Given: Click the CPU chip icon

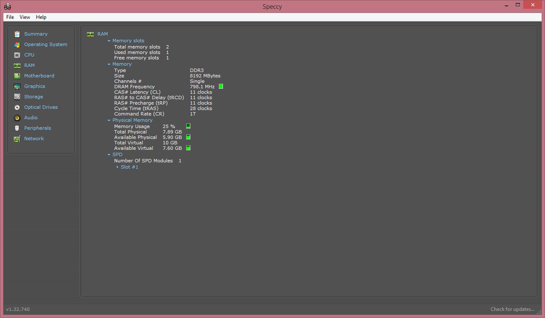Looking at the screenshot, I should point(17,55).
